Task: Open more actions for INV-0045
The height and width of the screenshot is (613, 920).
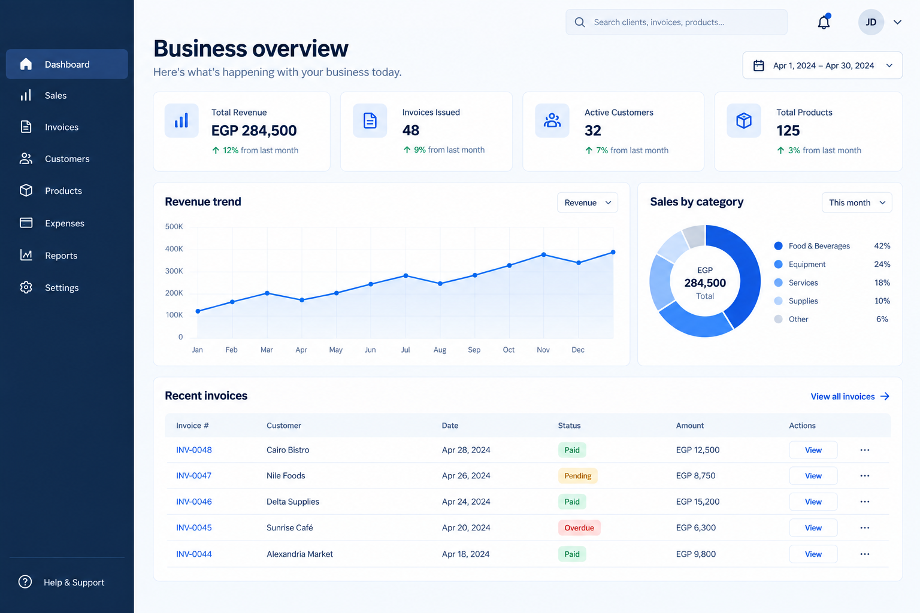Action: point(865,528)
